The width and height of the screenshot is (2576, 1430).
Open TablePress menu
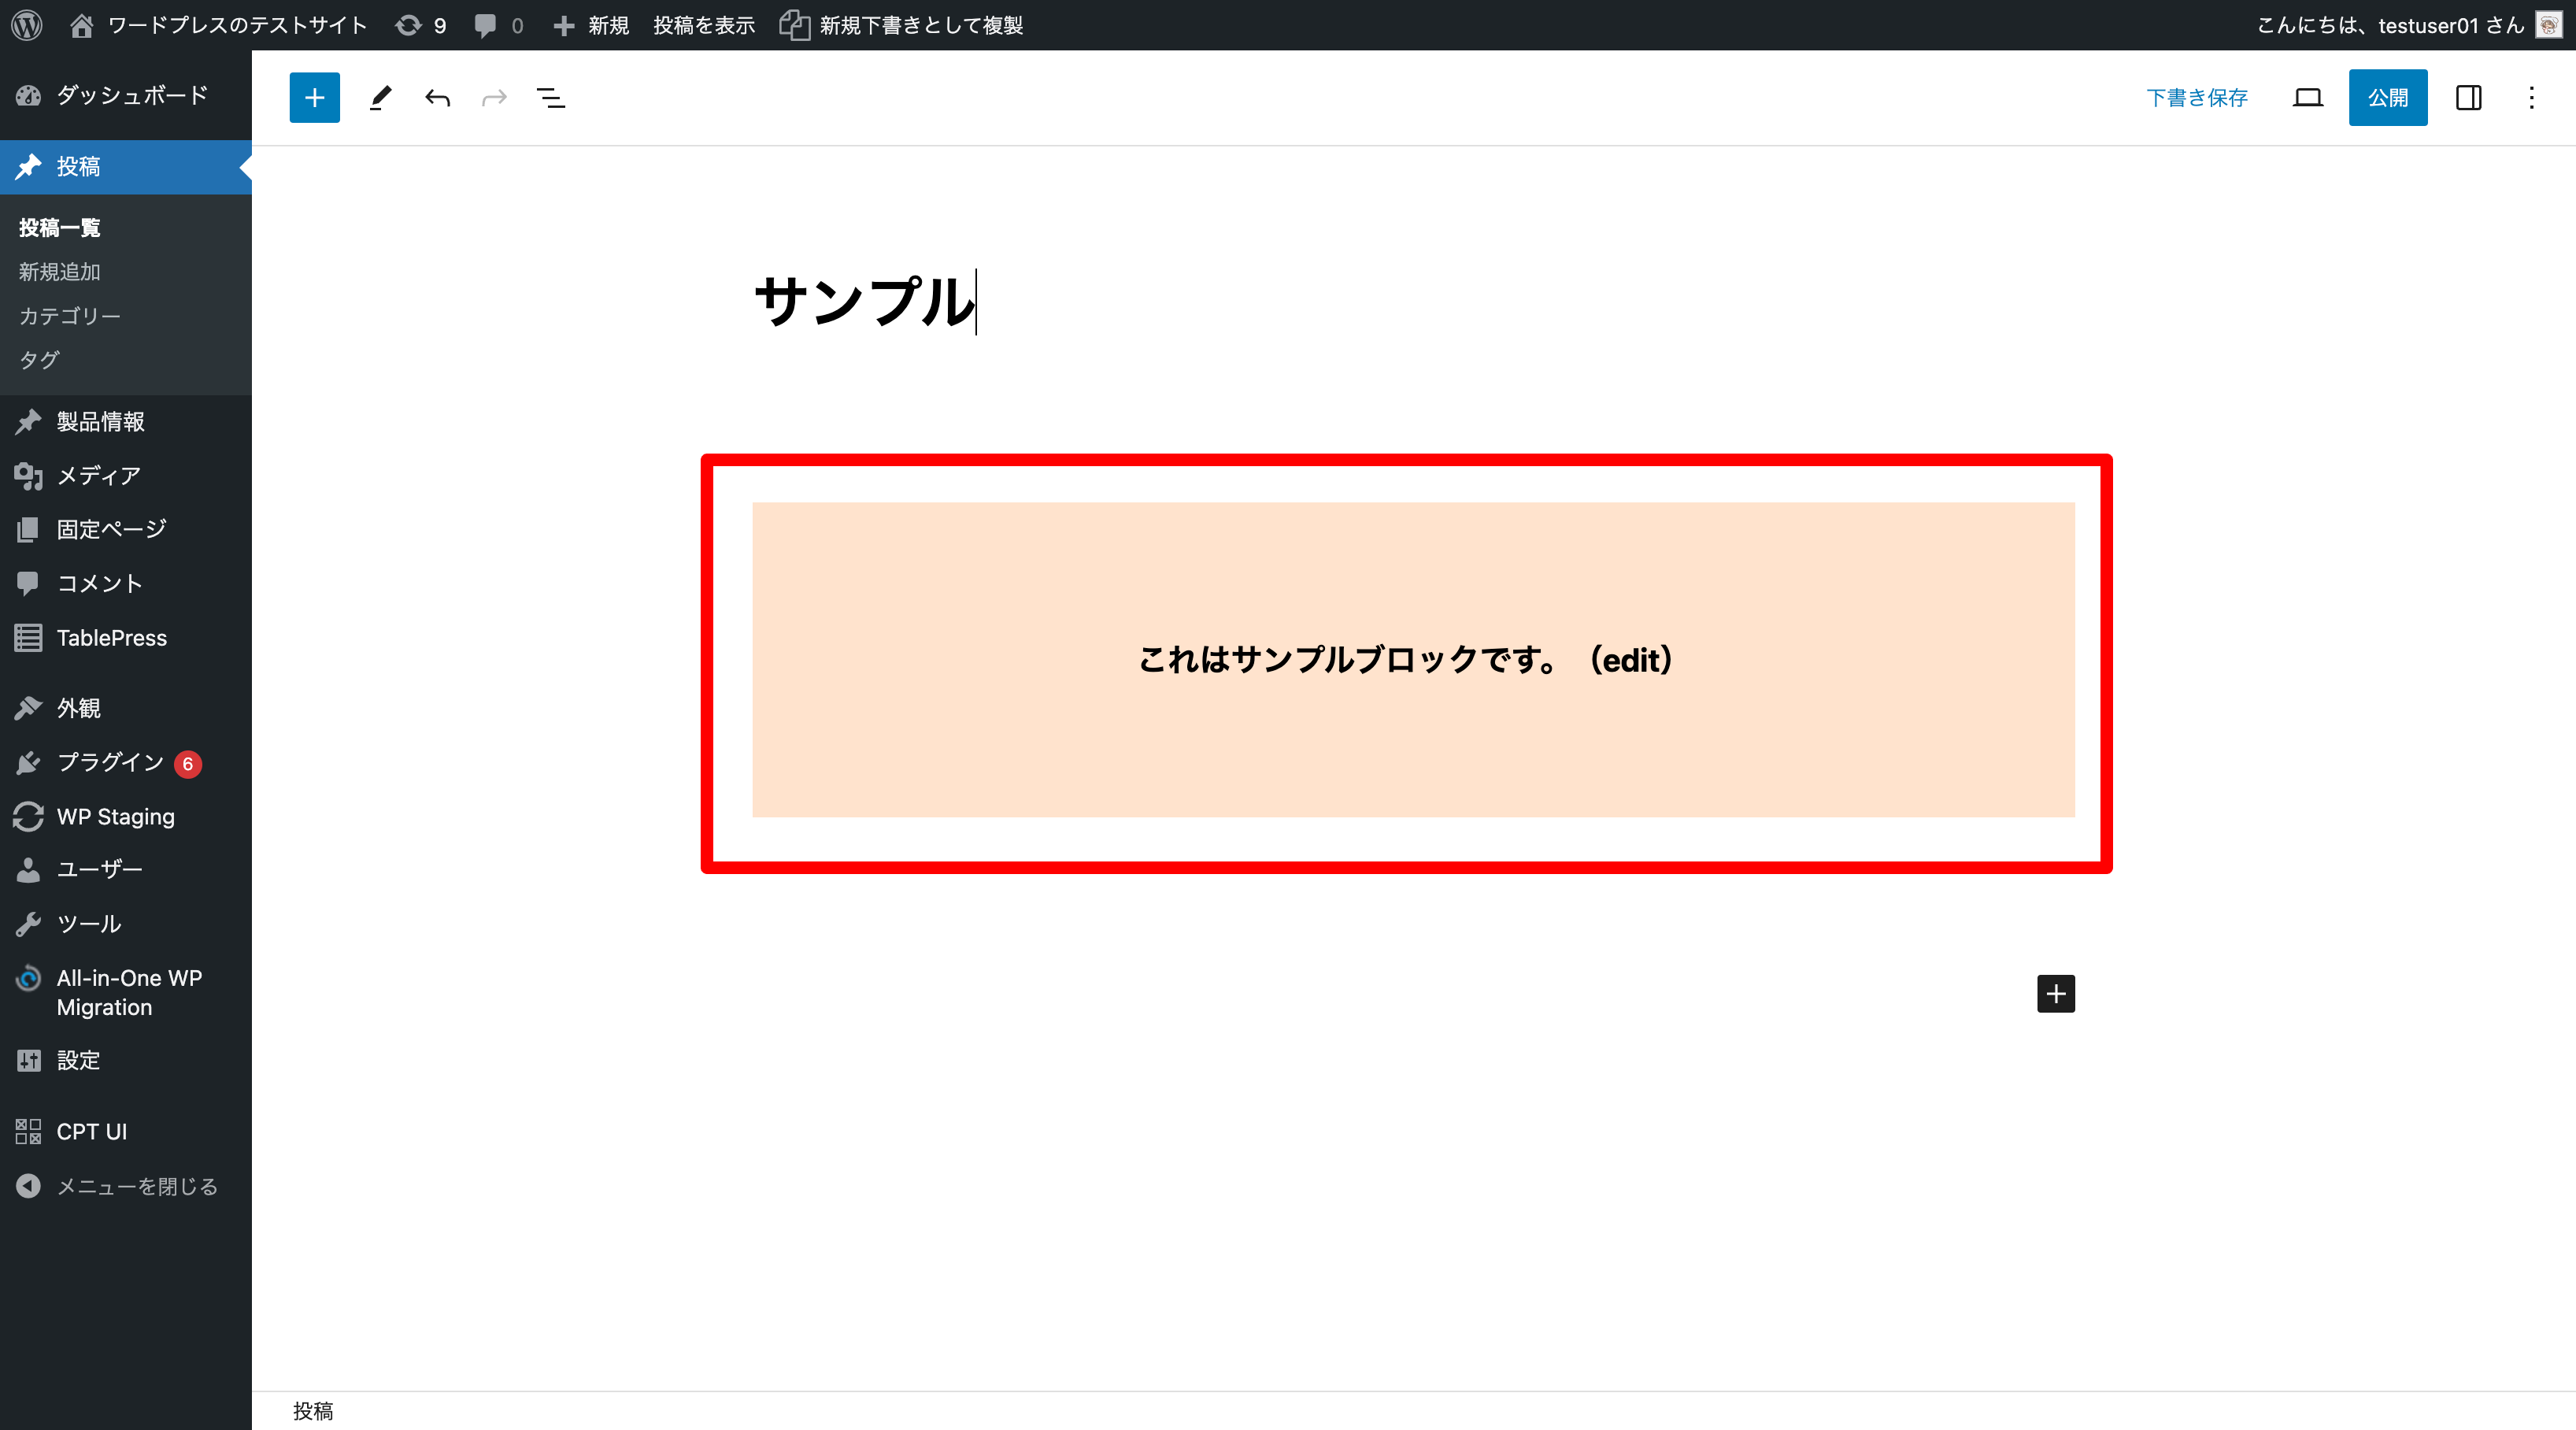pos(126,637)
